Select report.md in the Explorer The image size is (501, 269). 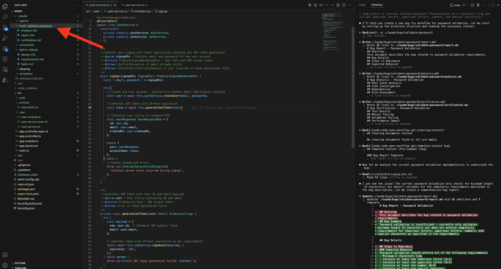[x=27, y=35]
